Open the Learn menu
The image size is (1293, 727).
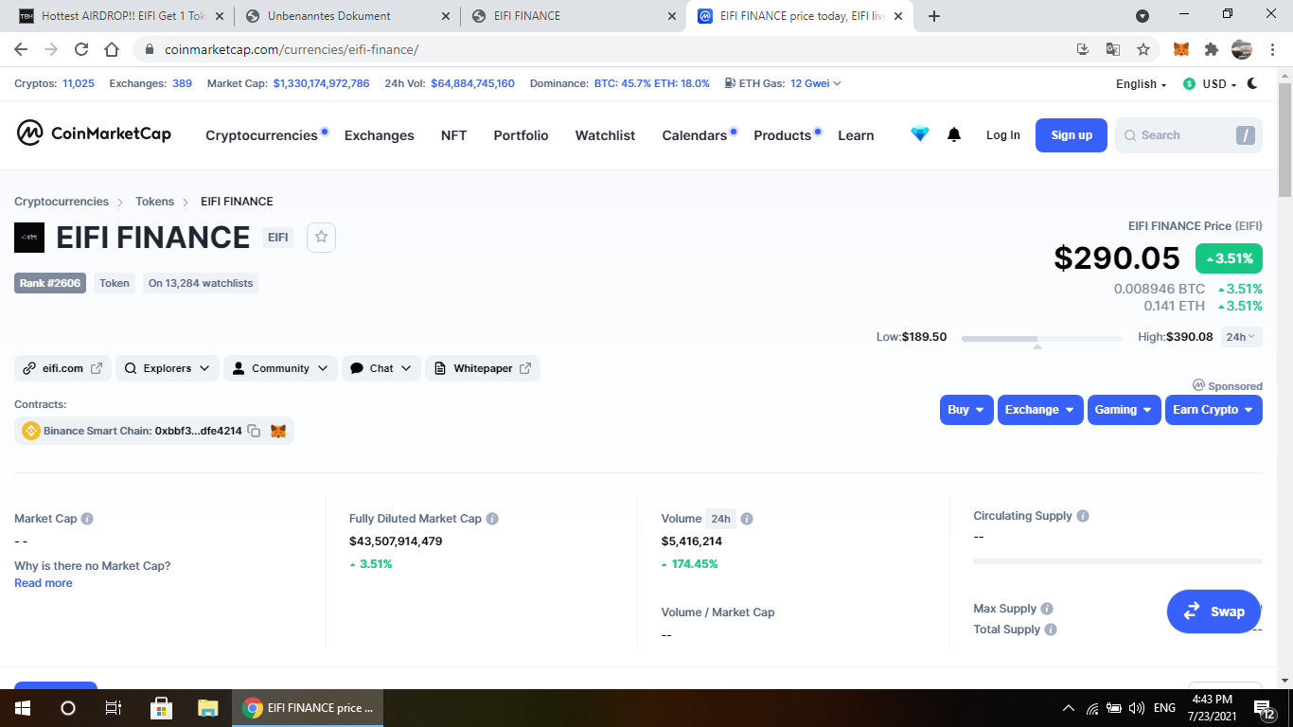pos(856,135)
